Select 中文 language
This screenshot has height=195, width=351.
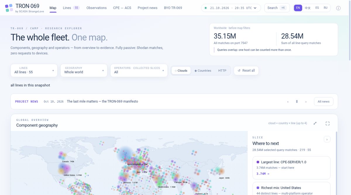click(x=308, y=8)
